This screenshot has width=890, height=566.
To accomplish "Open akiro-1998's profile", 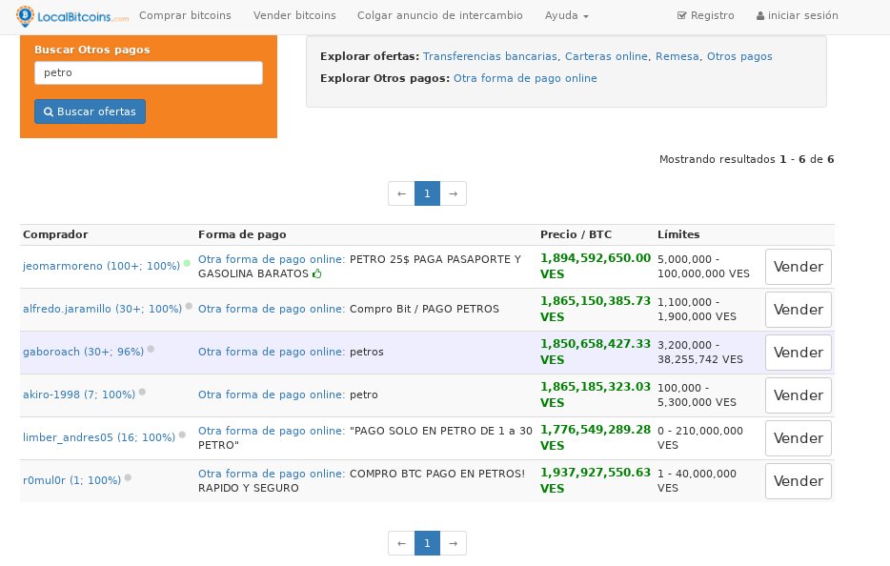I will 79,394.
